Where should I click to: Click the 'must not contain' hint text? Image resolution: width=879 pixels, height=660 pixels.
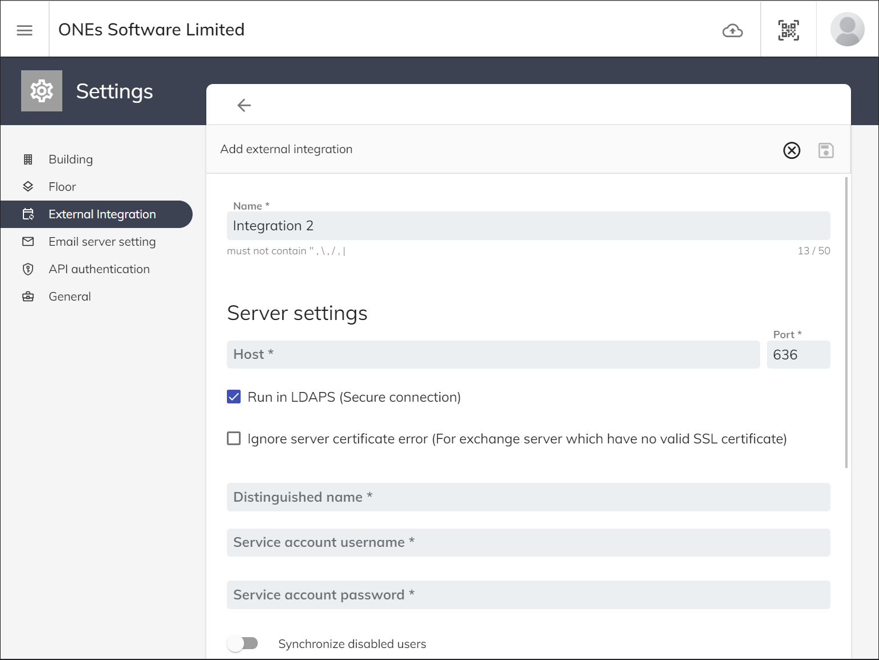pyautogui.click(x=286, y=251)
